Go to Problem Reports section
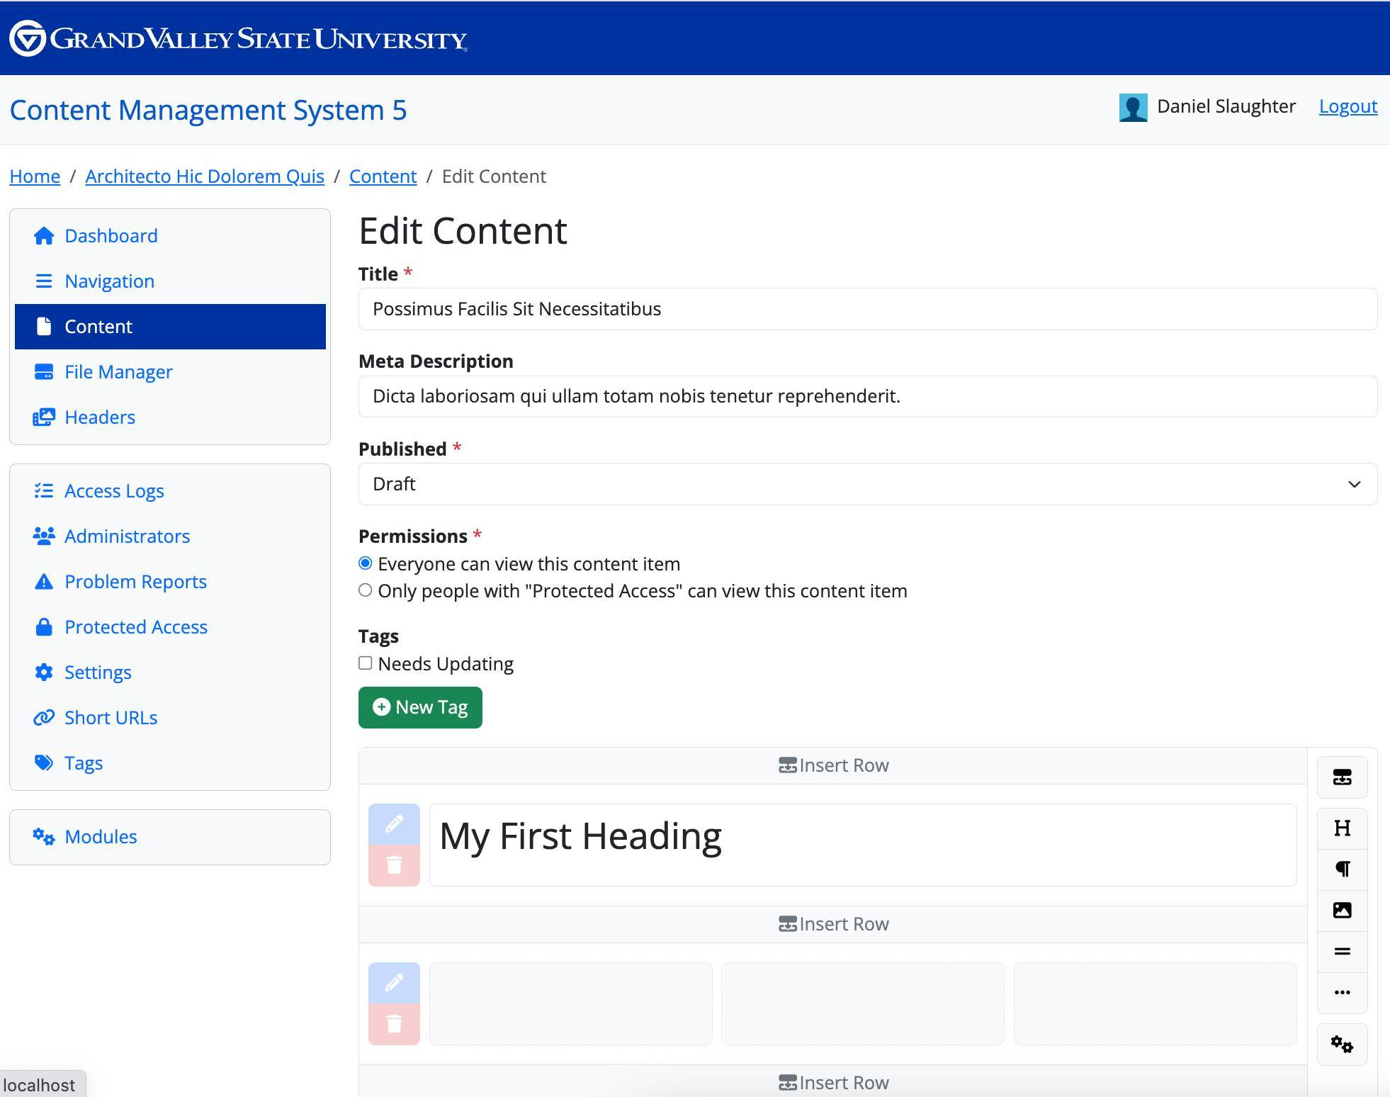 click(135, 581)
